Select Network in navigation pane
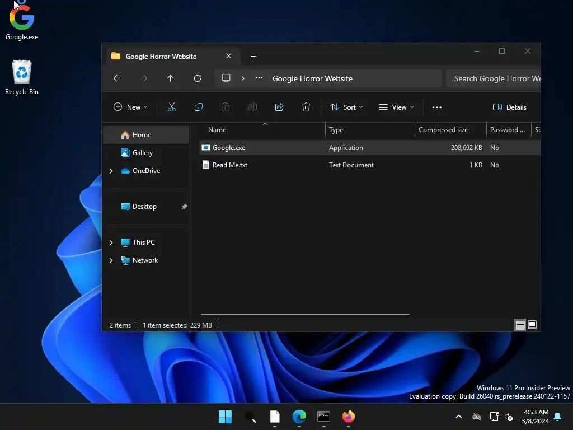Image resolution: width=573 pixels, height=430 pixels. 145,260
